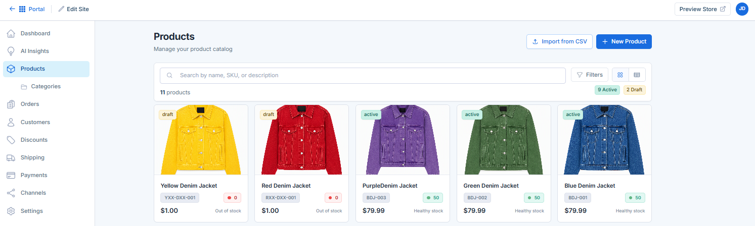This screenshot has height=226, width=755.
Task: Click the JD user avatar
Action: (x=742, y=9)
